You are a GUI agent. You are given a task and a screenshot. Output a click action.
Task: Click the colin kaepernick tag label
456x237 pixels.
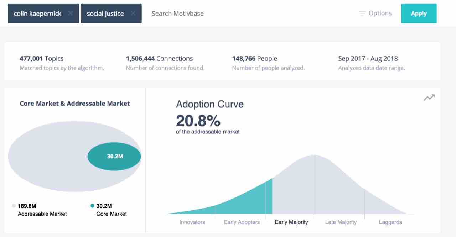tap(37, 14)
